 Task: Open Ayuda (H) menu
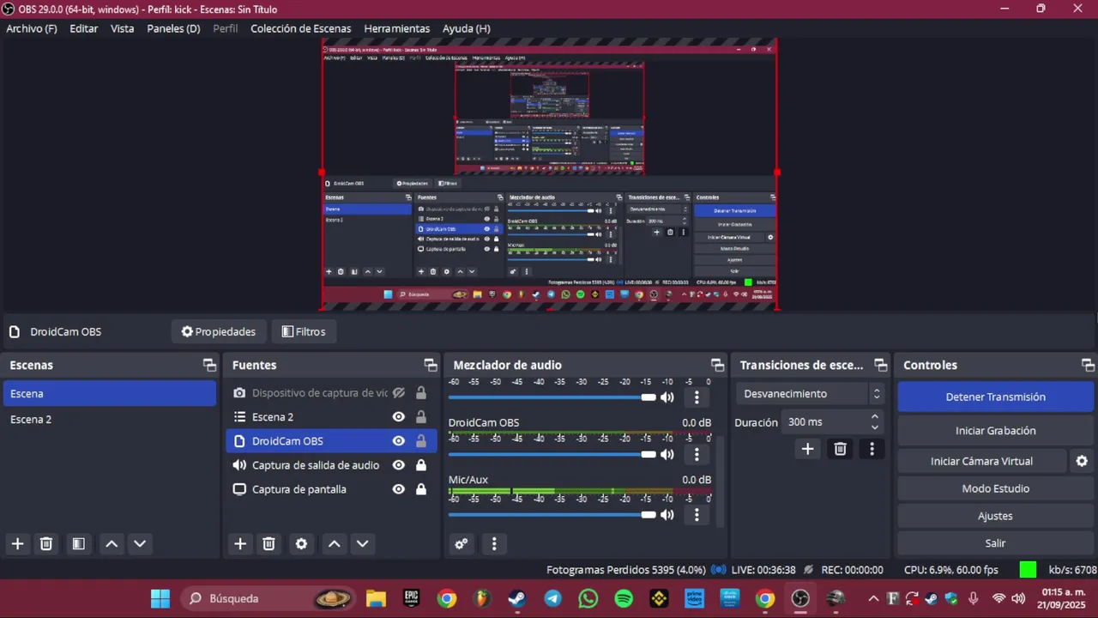467,28
